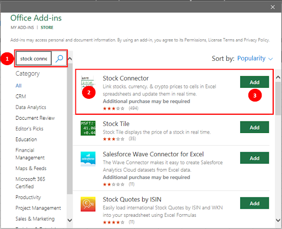
Task: Switch to the MY ADD-INS tab
Action: point(22,28)
